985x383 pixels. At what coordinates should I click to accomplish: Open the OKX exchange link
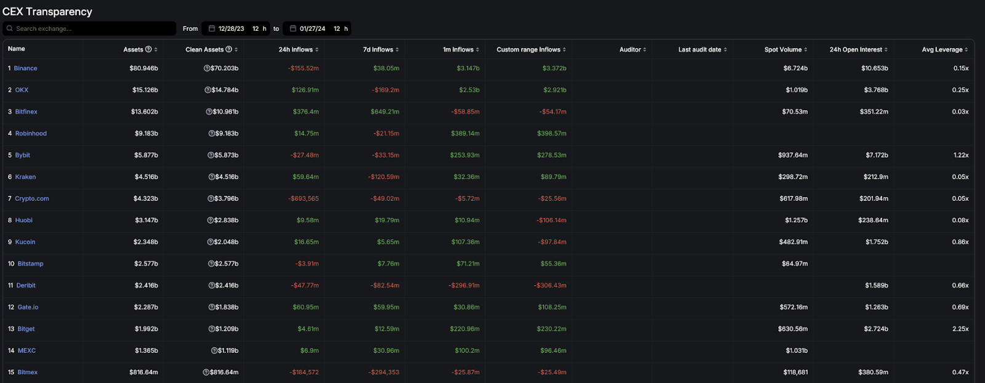[x=22, y=90]
